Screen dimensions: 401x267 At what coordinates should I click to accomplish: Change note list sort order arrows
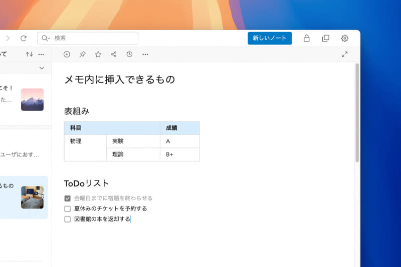(x=29, y=54)
